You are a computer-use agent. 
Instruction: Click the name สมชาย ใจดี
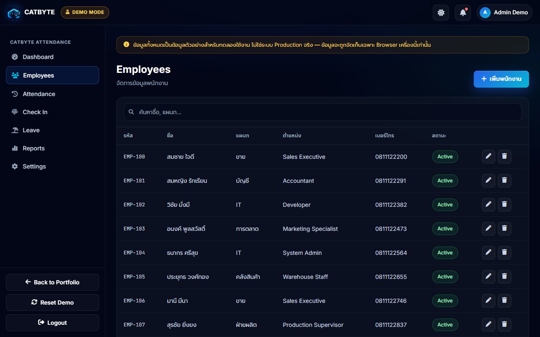click(x=181, y=157)
